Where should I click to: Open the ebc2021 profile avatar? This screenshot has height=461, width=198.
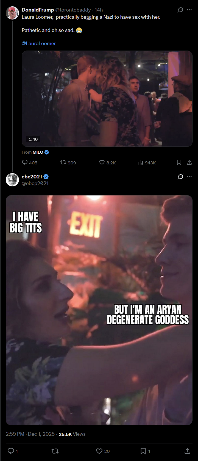12,180
